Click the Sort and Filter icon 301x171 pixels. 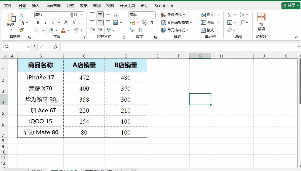pos(242,15)
